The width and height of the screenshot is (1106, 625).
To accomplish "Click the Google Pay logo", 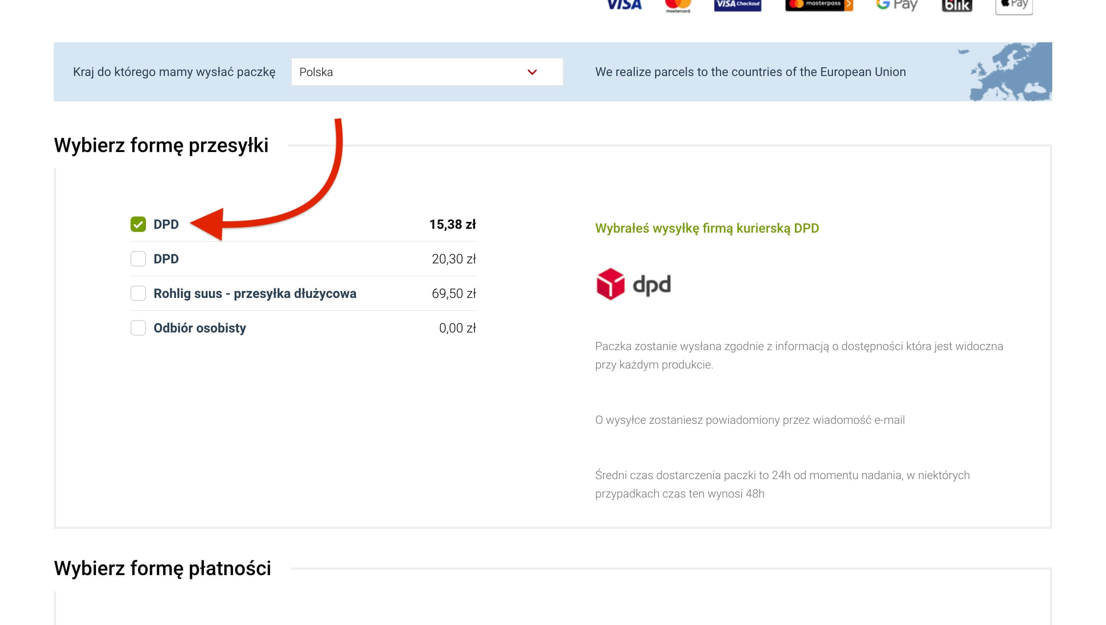I will pos(896,5).
